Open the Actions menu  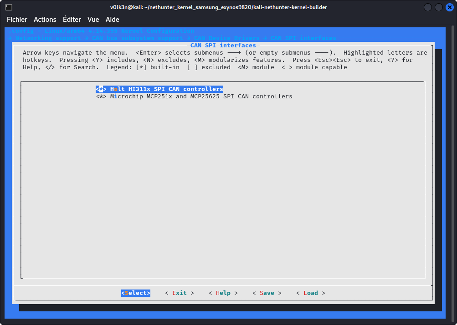tap(45, 20)
